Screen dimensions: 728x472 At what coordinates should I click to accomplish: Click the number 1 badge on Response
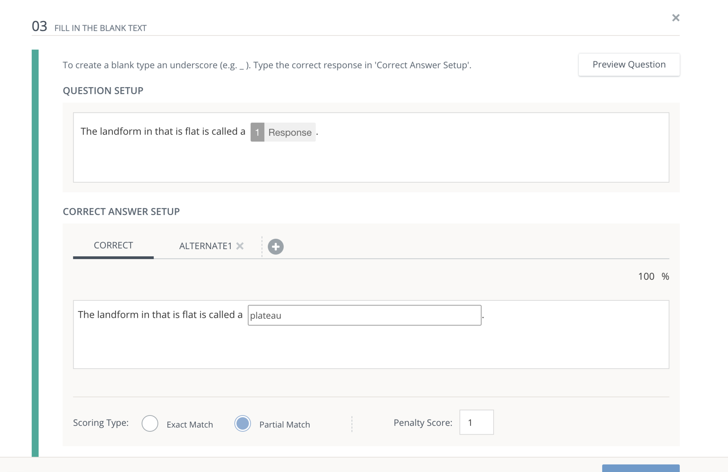pyautogui.click(x=257, y=132)
